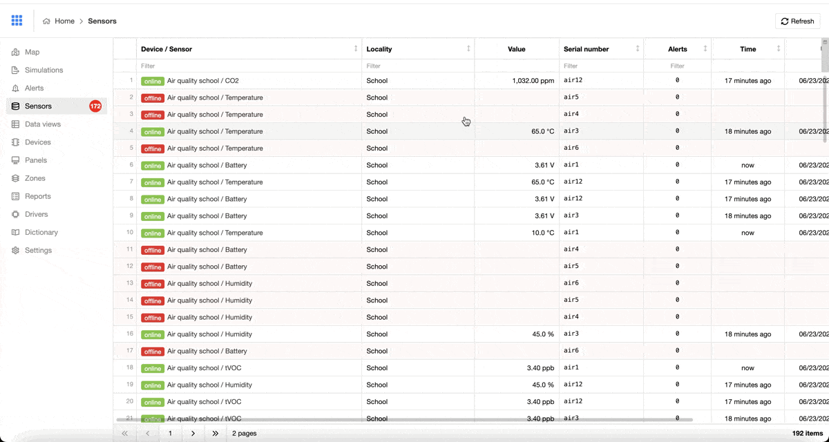Open Settings in the sidebar

[x=57, y=251]
